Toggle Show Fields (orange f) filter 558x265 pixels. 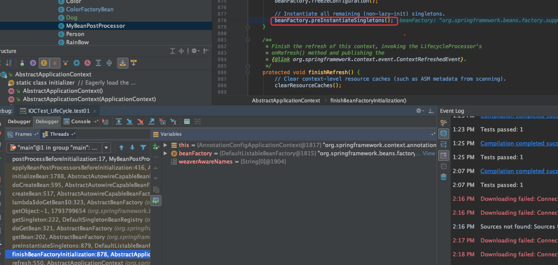(x=44, y=63)
